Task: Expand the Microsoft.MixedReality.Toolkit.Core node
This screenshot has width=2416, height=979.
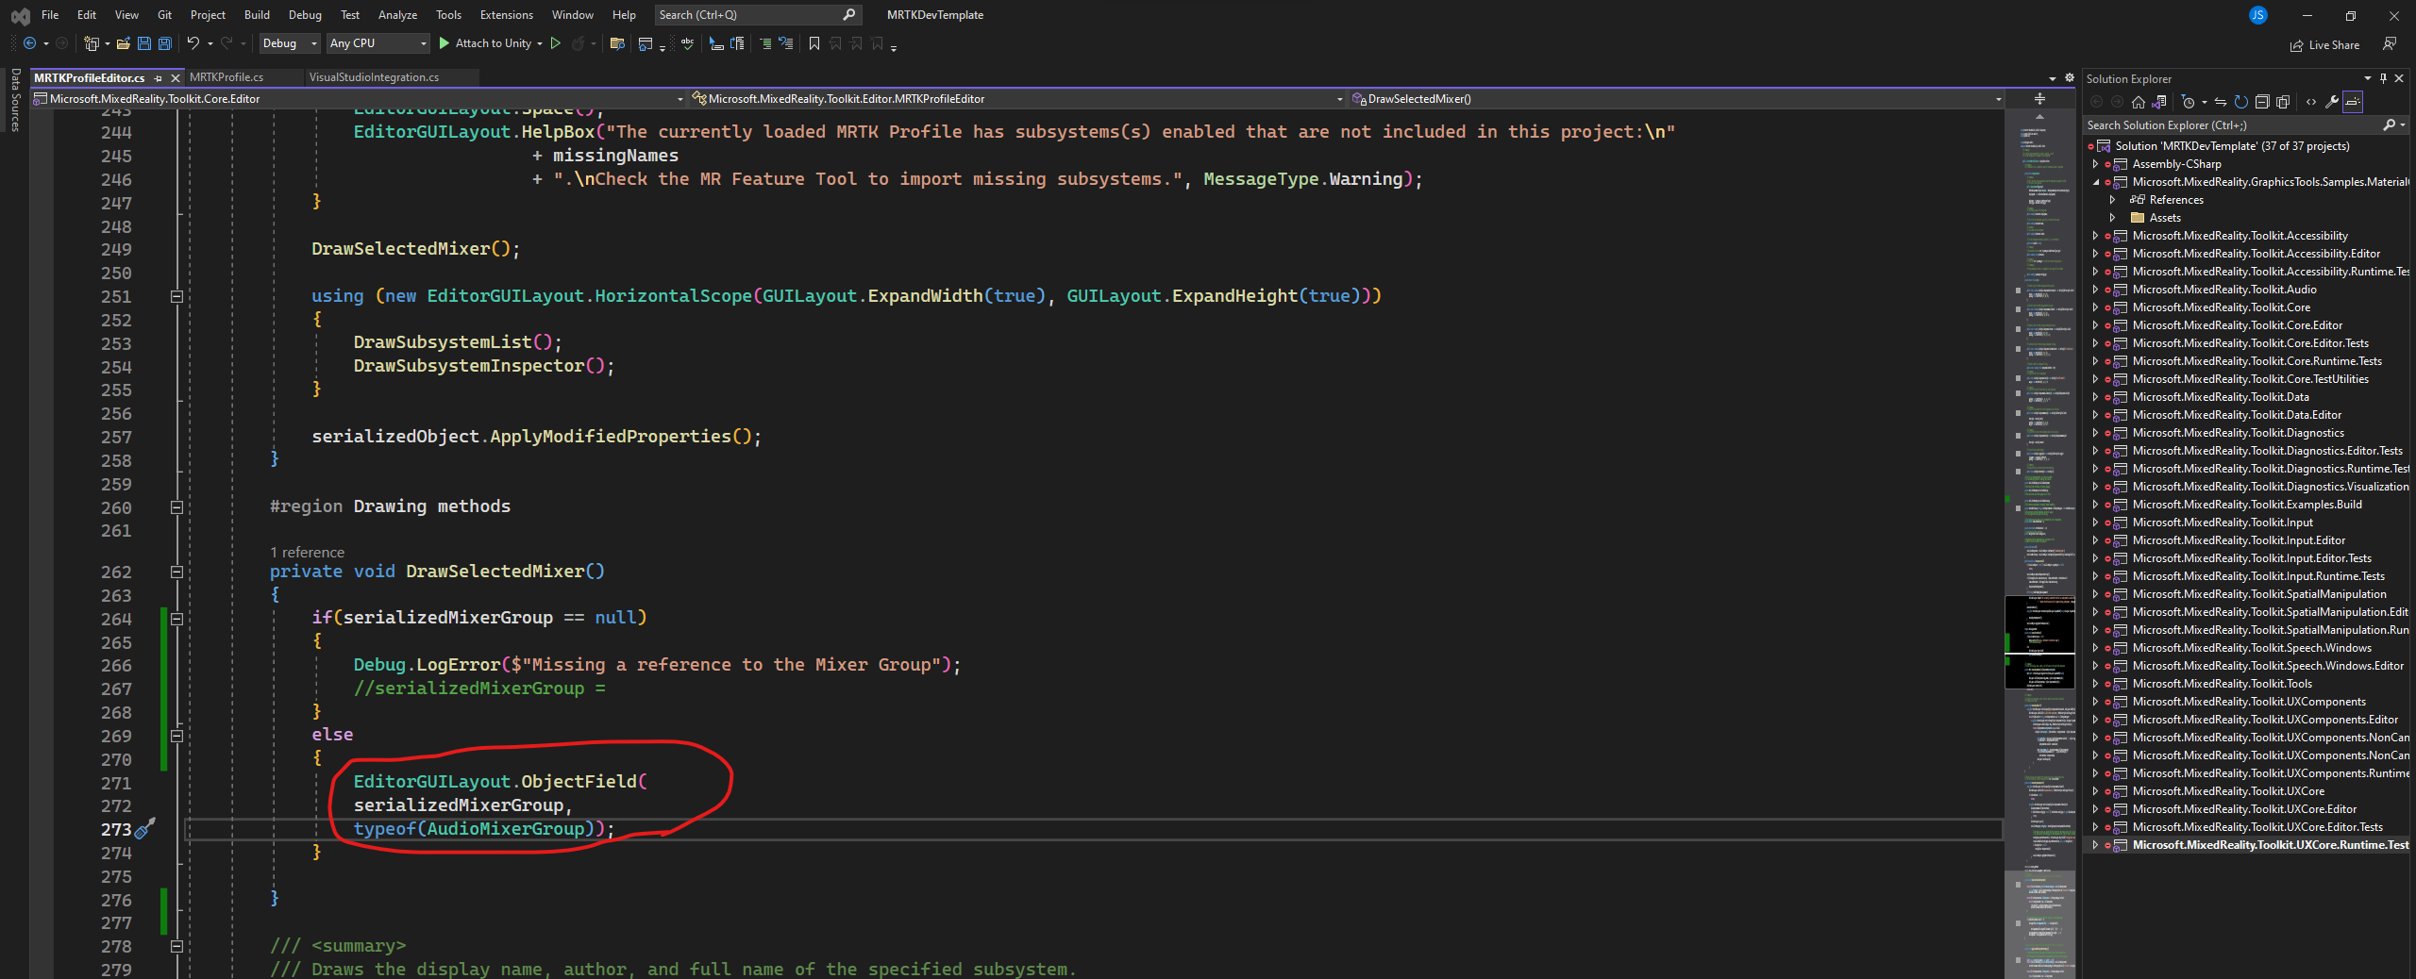Action: pyautogui.click(x=2096, y=307)
